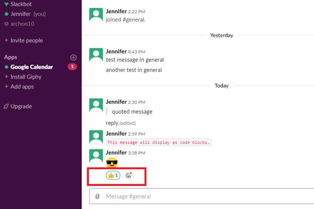Toggle the thumbs up reaction
This screenshot has width=314, height=209.
113,175
